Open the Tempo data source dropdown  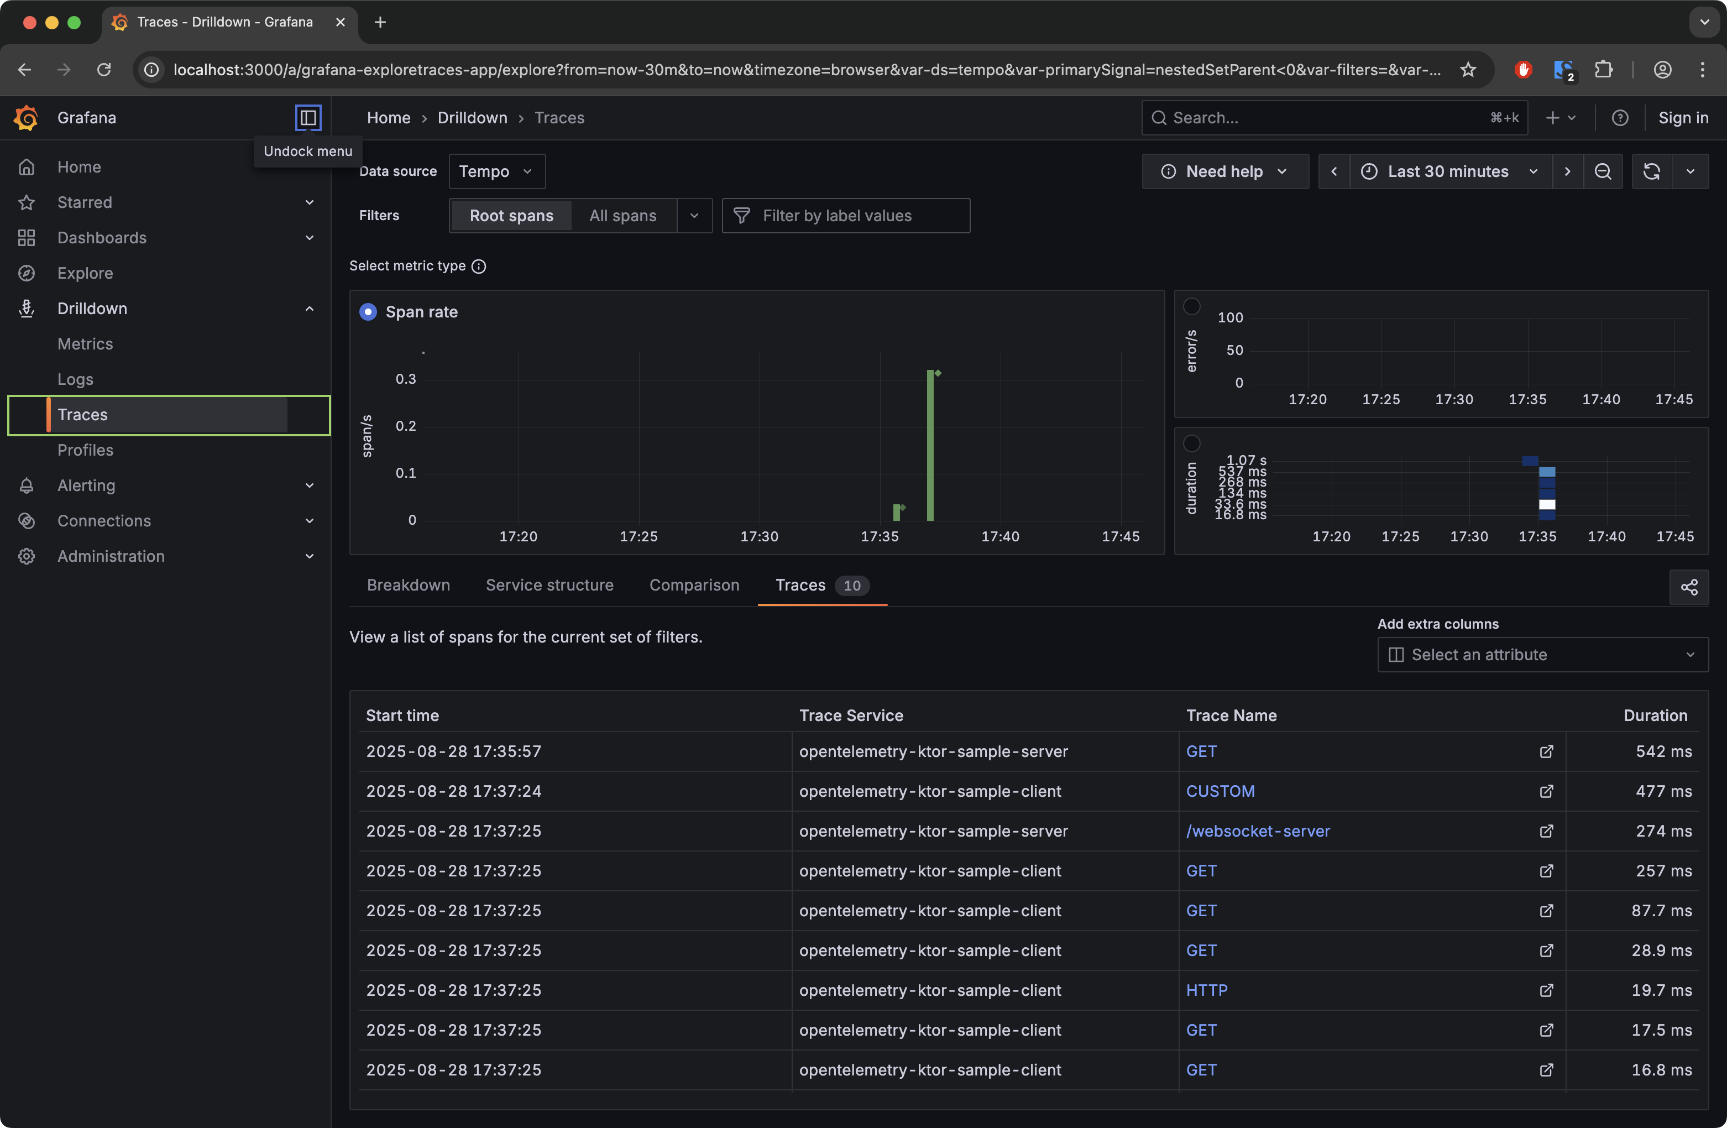pos(496,171)
